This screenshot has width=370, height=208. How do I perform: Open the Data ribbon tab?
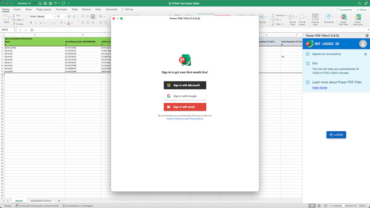[75, 9]
